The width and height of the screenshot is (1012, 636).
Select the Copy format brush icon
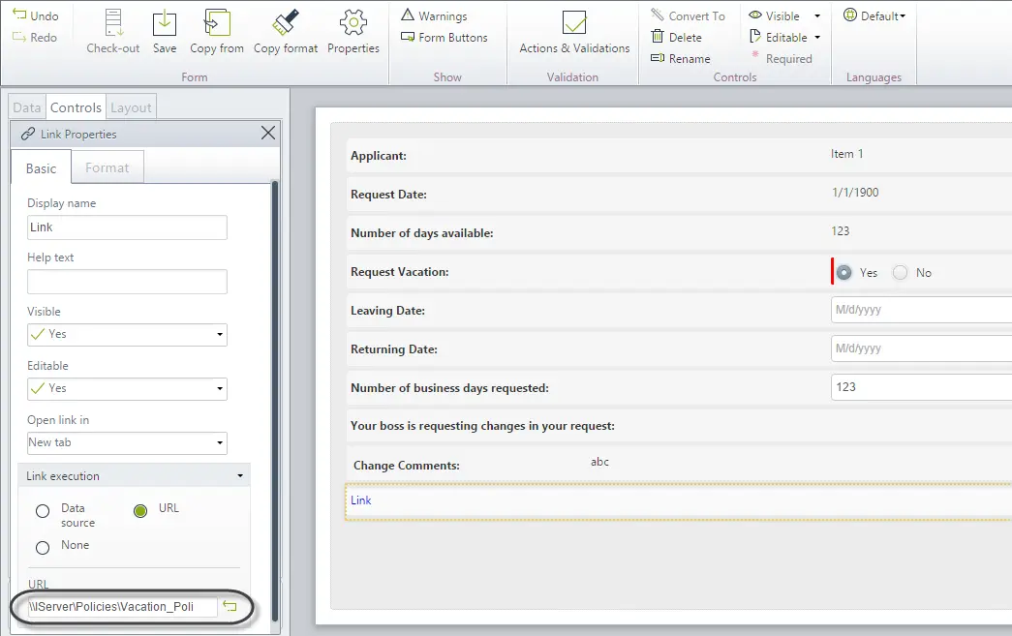(x=286, y=22)
